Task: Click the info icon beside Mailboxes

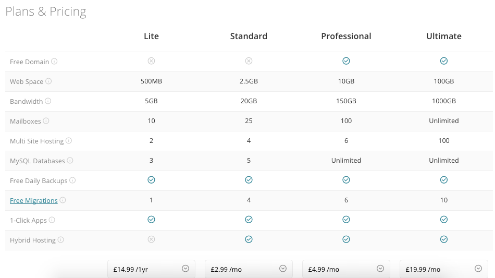Action: point(46,121)
